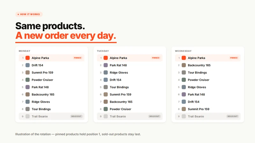Click the gray swatch beside Wednesday's Tour Bindings
The height and width of the screenshot is (143, 255).
[184, 72]
